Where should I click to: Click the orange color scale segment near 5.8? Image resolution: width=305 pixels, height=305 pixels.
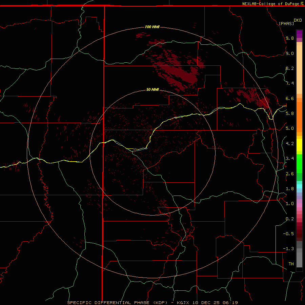[299, 117]
